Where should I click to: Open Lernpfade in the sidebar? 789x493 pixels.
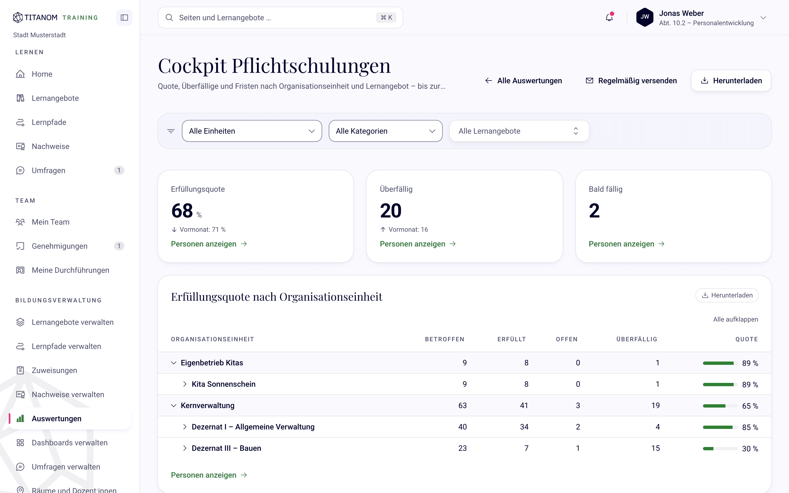tap(70, 122)
